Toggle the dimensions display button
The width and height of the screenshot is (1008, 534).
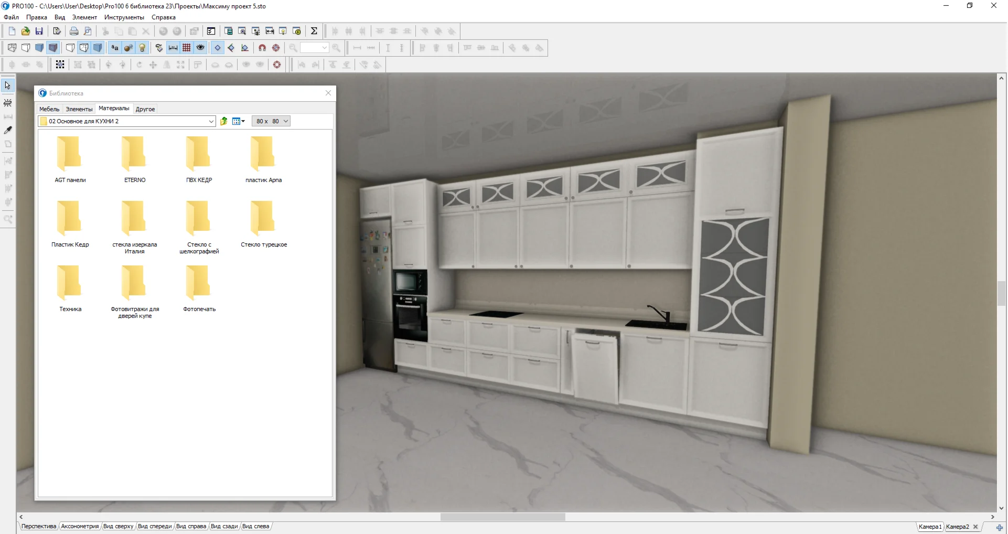[173, 48]
